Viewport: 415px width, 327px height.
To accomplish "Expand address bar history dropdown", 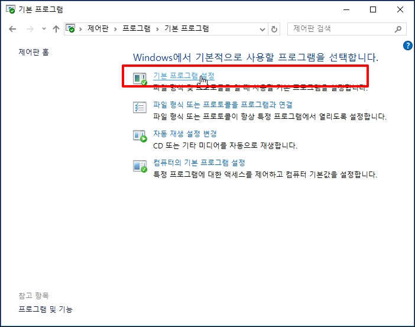I will (x=262, y=29).
